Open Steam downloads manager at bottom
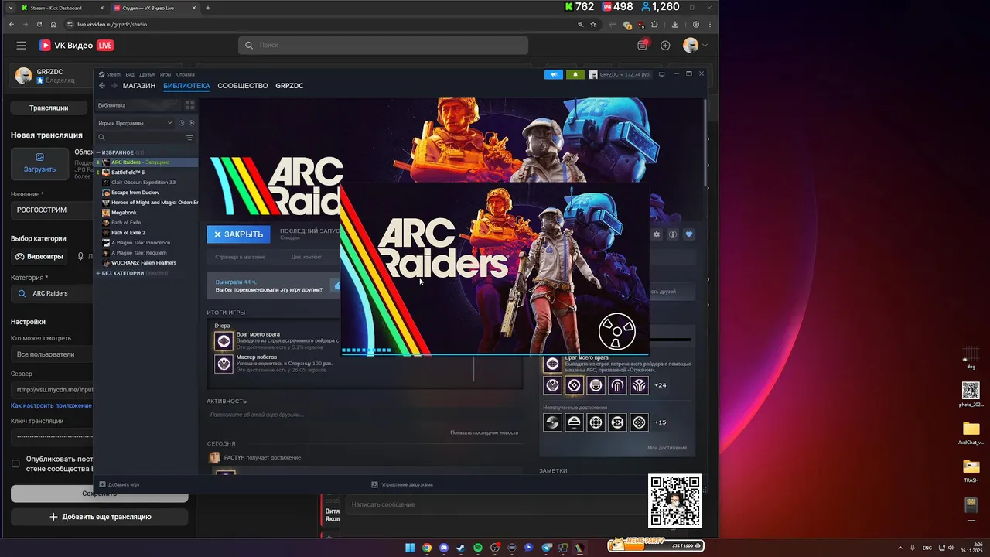 tap(402, 484)
